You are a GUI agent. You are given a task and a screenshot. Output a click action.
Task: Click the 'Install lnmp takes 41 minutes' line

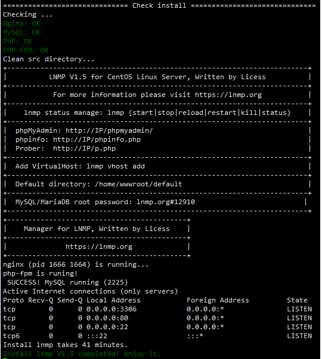[x=65, y=345]
